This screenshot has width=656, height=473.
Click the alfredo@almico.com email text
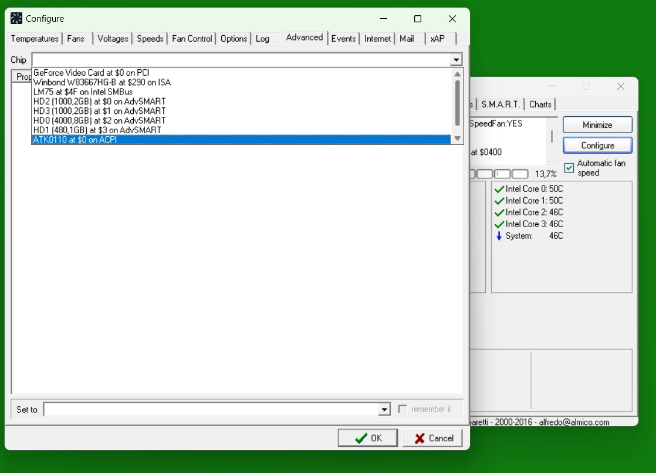[x=574, y=422]
